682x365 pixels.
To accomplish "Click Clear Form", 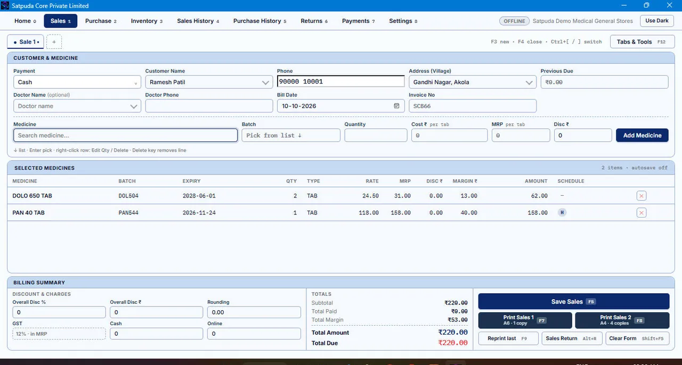I will (x=637, y=338).
